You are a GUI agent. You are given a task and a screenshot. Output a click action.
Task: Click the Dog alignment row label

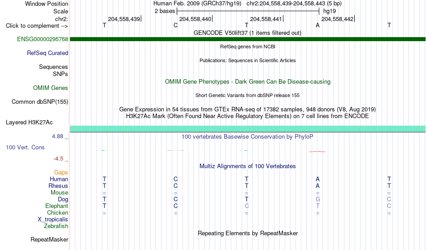[63, 199]
